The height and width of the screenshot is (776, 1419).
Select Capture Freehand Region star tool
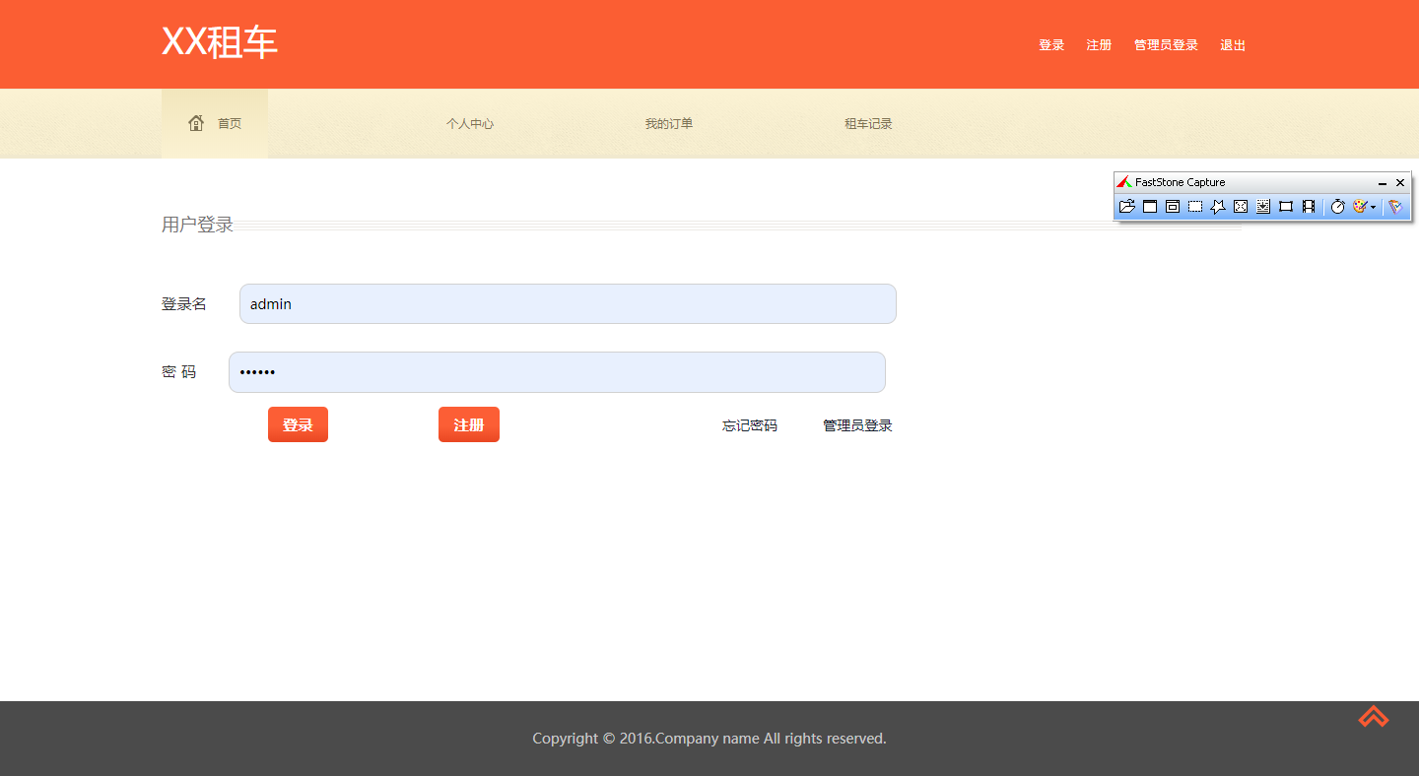[1218, 207]
